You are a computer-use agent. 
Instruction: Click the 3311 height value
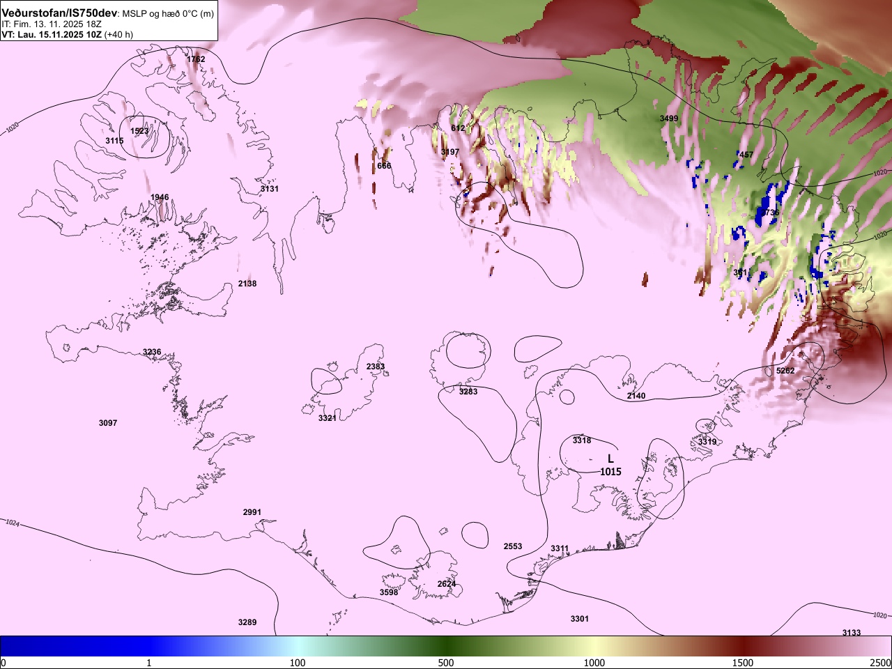click(x=560, y=548)
